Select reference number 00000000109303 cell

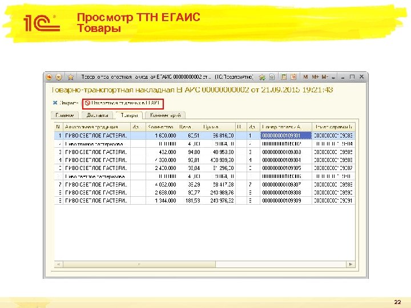click(x=286, y=152)
